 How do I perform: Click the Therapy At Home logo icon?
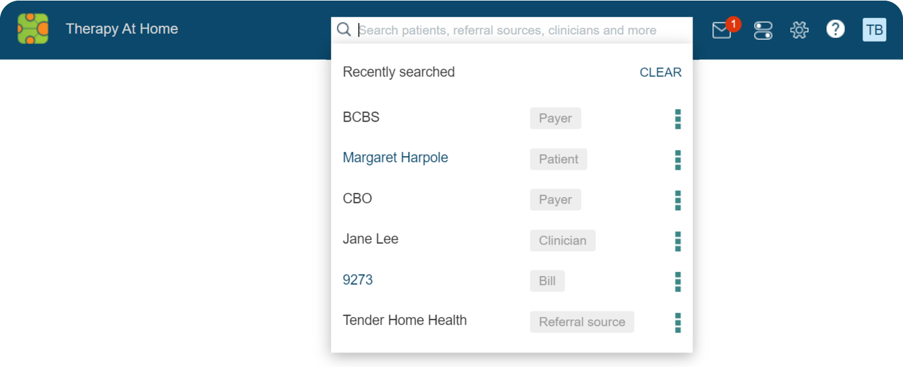[x=33, y=29]
